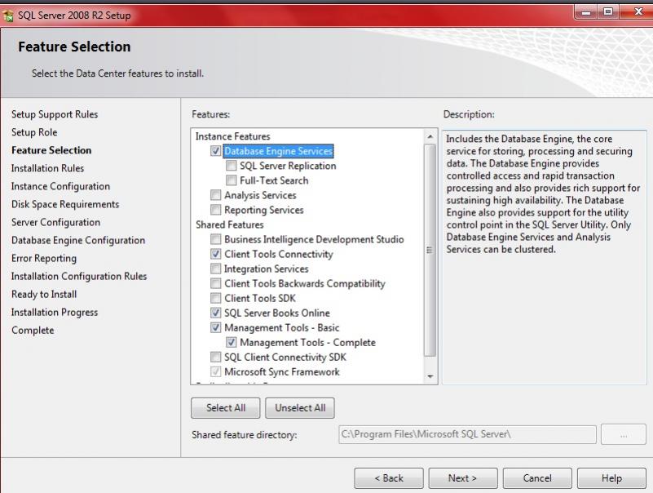Enable Business Intelligence Development Studio checkbox

[215, 239]
